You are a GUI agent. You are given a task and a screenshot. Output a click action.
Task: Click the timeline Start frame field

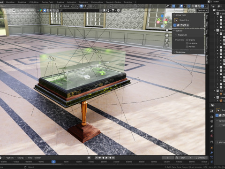click(x=186, y=158)
